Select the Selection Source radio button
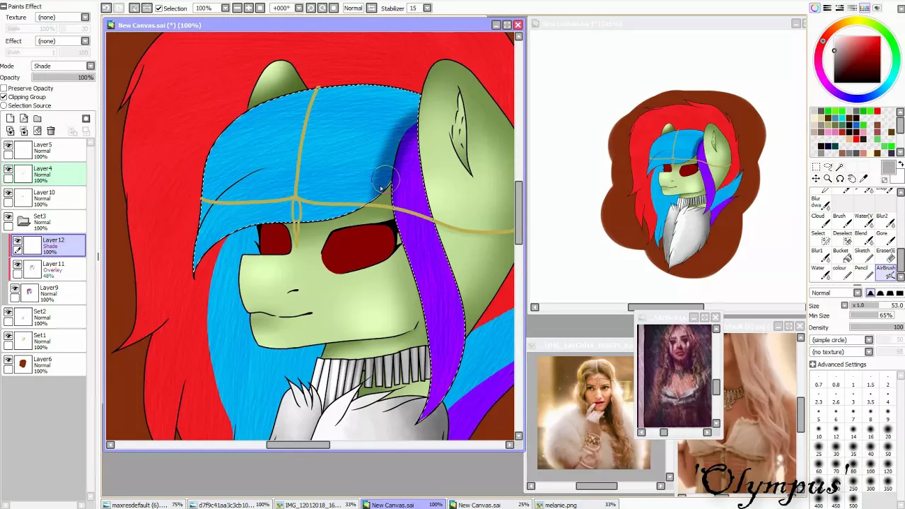Image resolution: width=905 pixels, height=509 pixels. click(4, 105)
